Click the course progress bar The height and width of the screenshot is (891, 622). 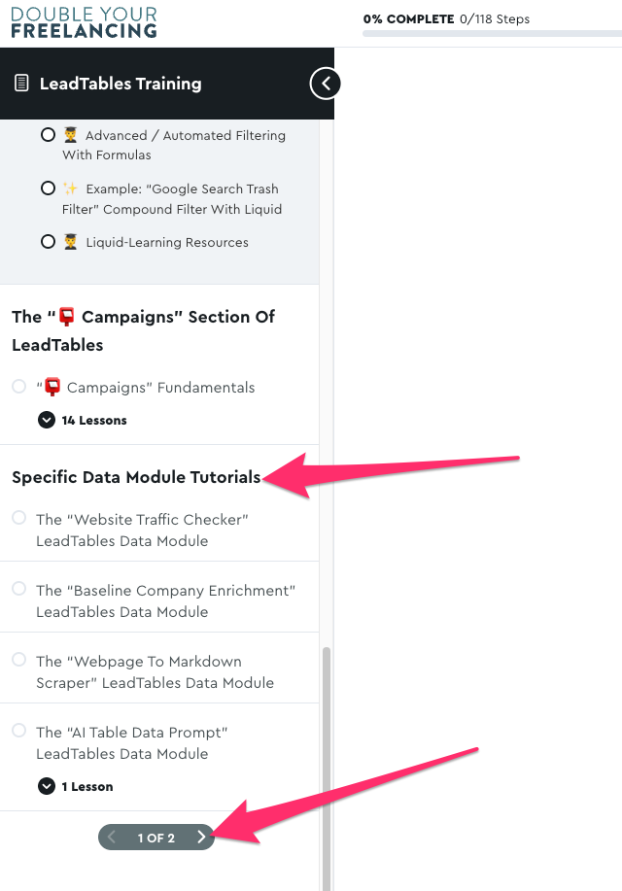click(x=492, y=33)
